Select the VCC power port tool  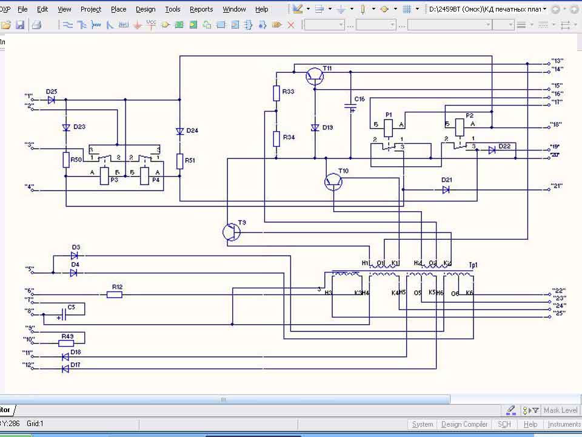coord(151,25)
